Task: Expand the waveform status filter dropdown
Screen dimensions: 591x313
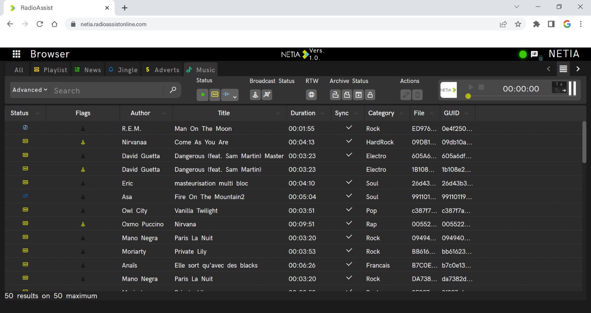Action: 235,97
